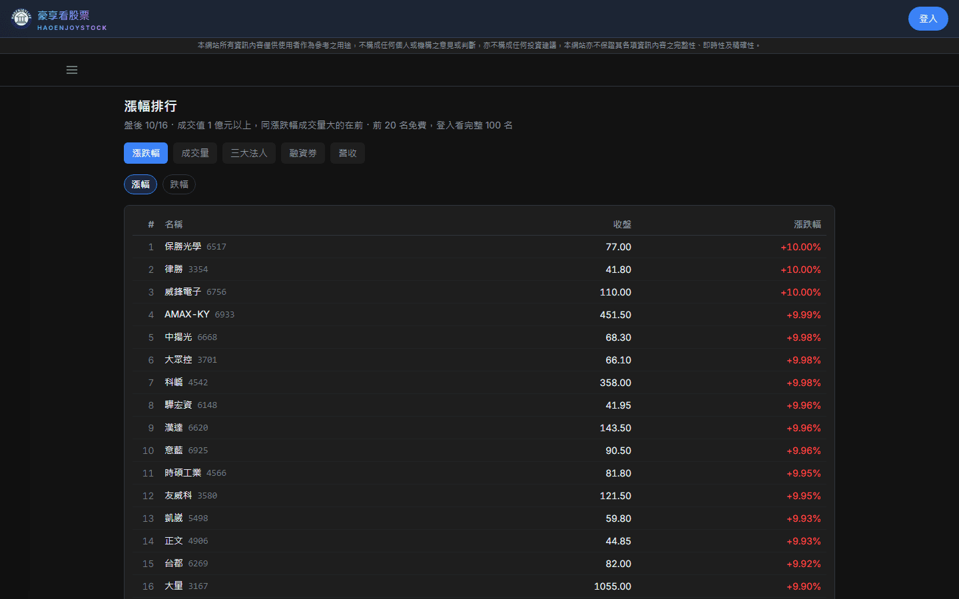Image resolution: width=959 pixels, height=599 pixels.
Task: Click the 豪享看股票 site logo
Action: pos(59,19)
